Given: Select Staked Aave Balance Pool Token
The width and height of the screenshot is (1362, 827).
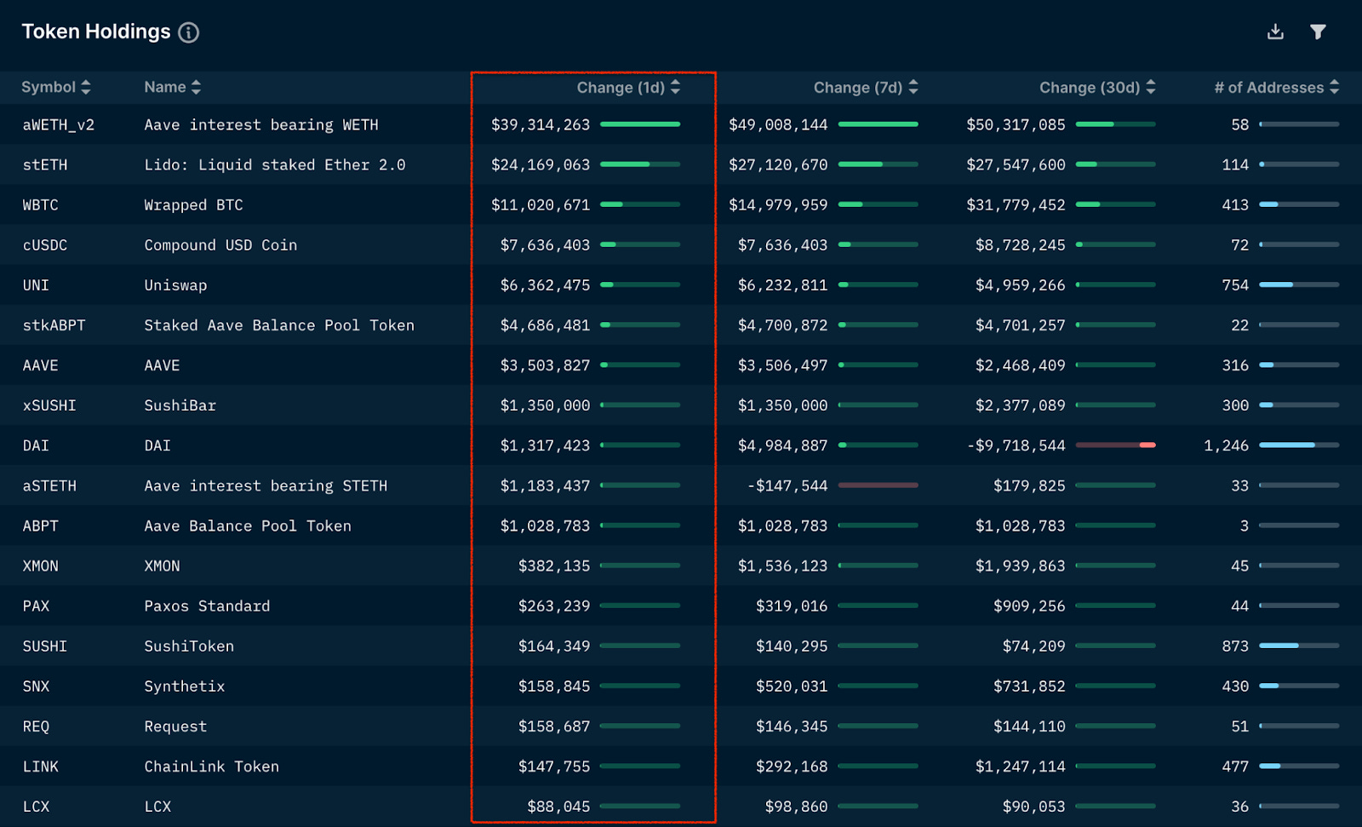Looking at the screenshot, I should tap(279, 325).
